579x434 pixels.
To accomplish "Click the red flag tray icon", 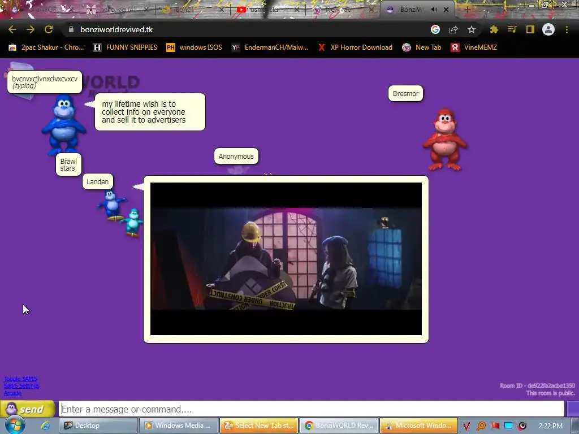I will [x=495, y=426].
